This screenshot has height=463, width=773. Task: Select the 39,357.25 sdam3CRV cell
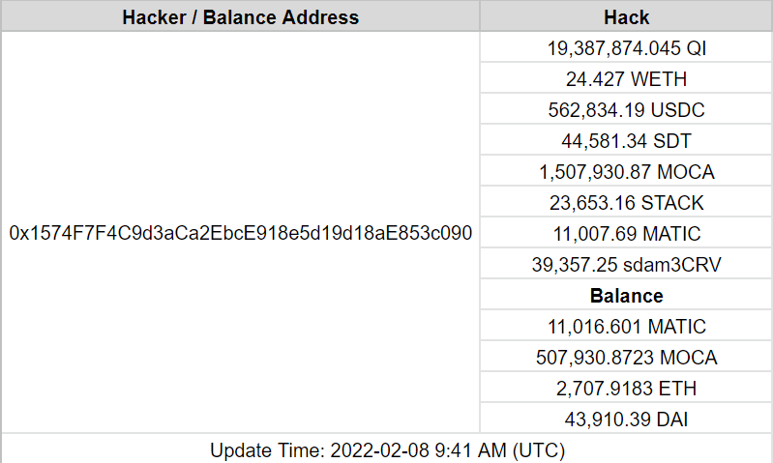click(x=626, y=265)
